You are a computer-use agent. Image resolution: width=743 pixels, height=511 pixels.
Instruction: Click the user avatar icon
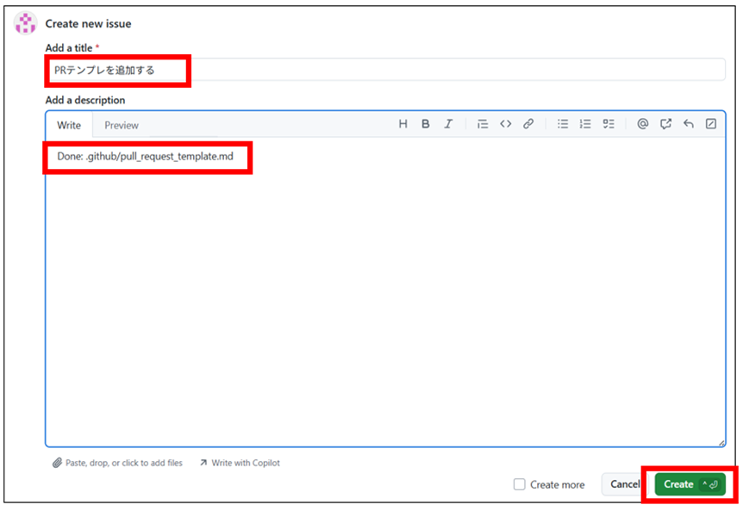pyautogui.click(x=25, y=23)
